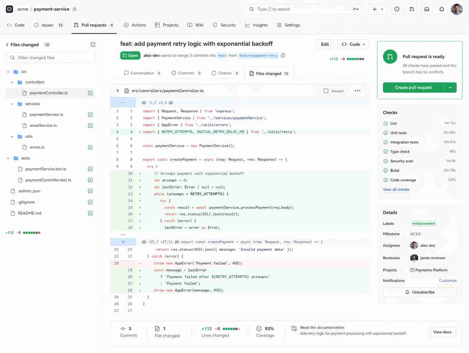Click the diffstat color bar in file sidebar
469x353 pixels.
[x=32, y=233]
